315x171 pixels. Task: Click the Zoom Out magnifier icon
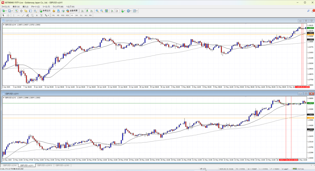(102, 11)
